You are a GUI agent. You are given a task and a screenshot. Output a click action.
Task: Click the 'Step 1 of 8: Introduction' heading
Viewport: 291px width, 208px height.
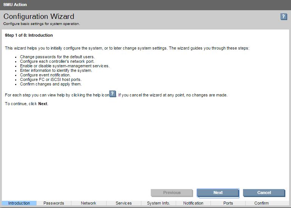point(29,36)
